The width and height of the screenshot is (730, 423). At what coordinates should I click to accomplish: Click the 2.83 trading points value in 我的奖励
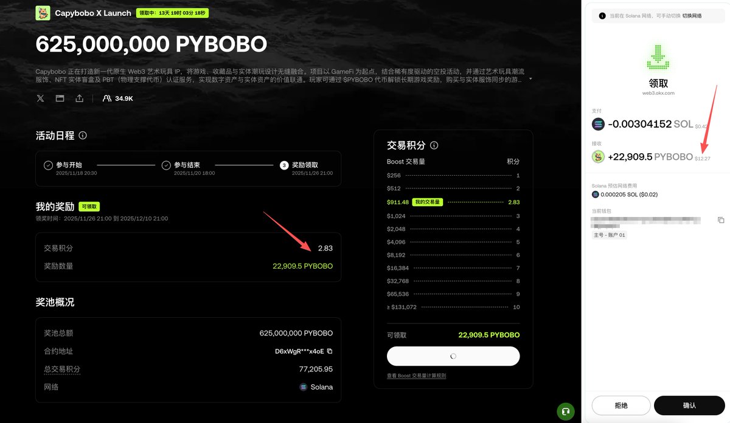(325, 248)
